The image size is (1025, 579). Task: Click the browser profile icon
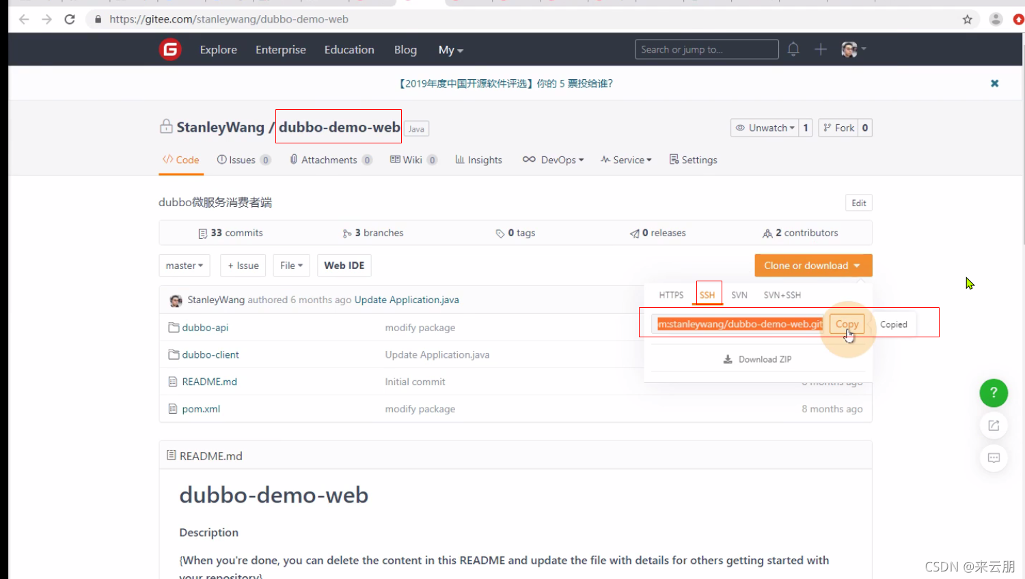coord(996,19)
